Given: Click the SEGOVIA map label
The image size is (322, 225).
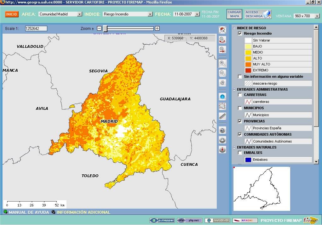Looking at the screenshot, I should point(98,71).
